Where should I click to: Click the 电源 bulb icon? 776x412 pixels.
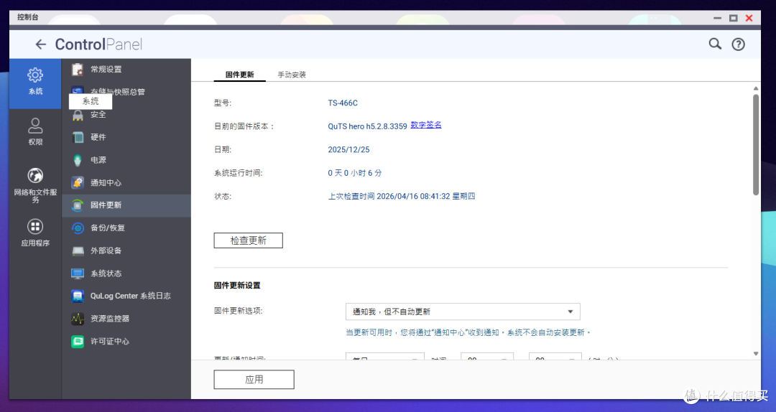[78, 160]
